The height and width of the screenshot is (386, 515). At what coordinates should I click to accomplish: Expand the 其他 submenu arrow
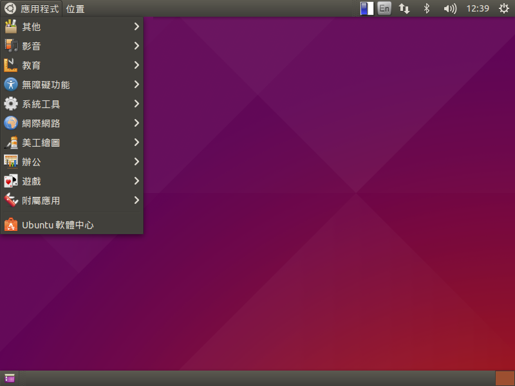[136, 27]
